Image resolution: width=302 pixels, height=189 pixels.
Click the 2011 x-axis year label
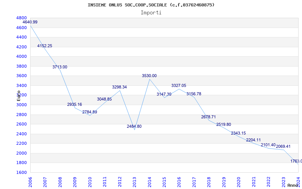tap(105, 182)
